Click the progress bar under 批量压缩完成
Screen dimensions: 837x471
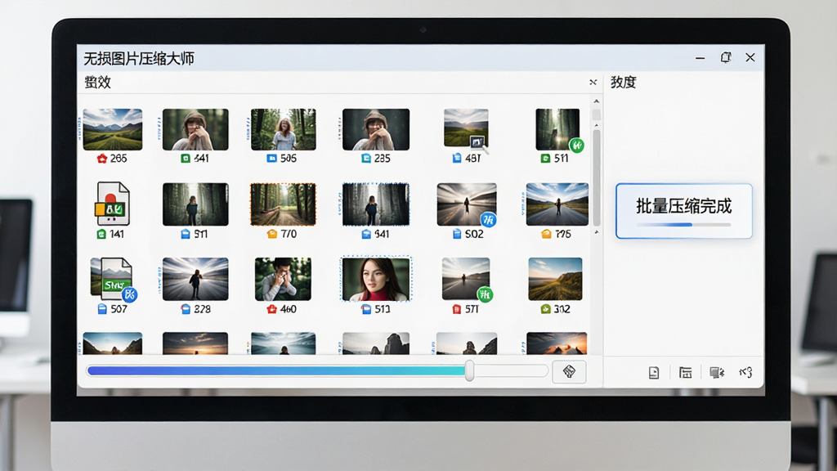[684, 225]
